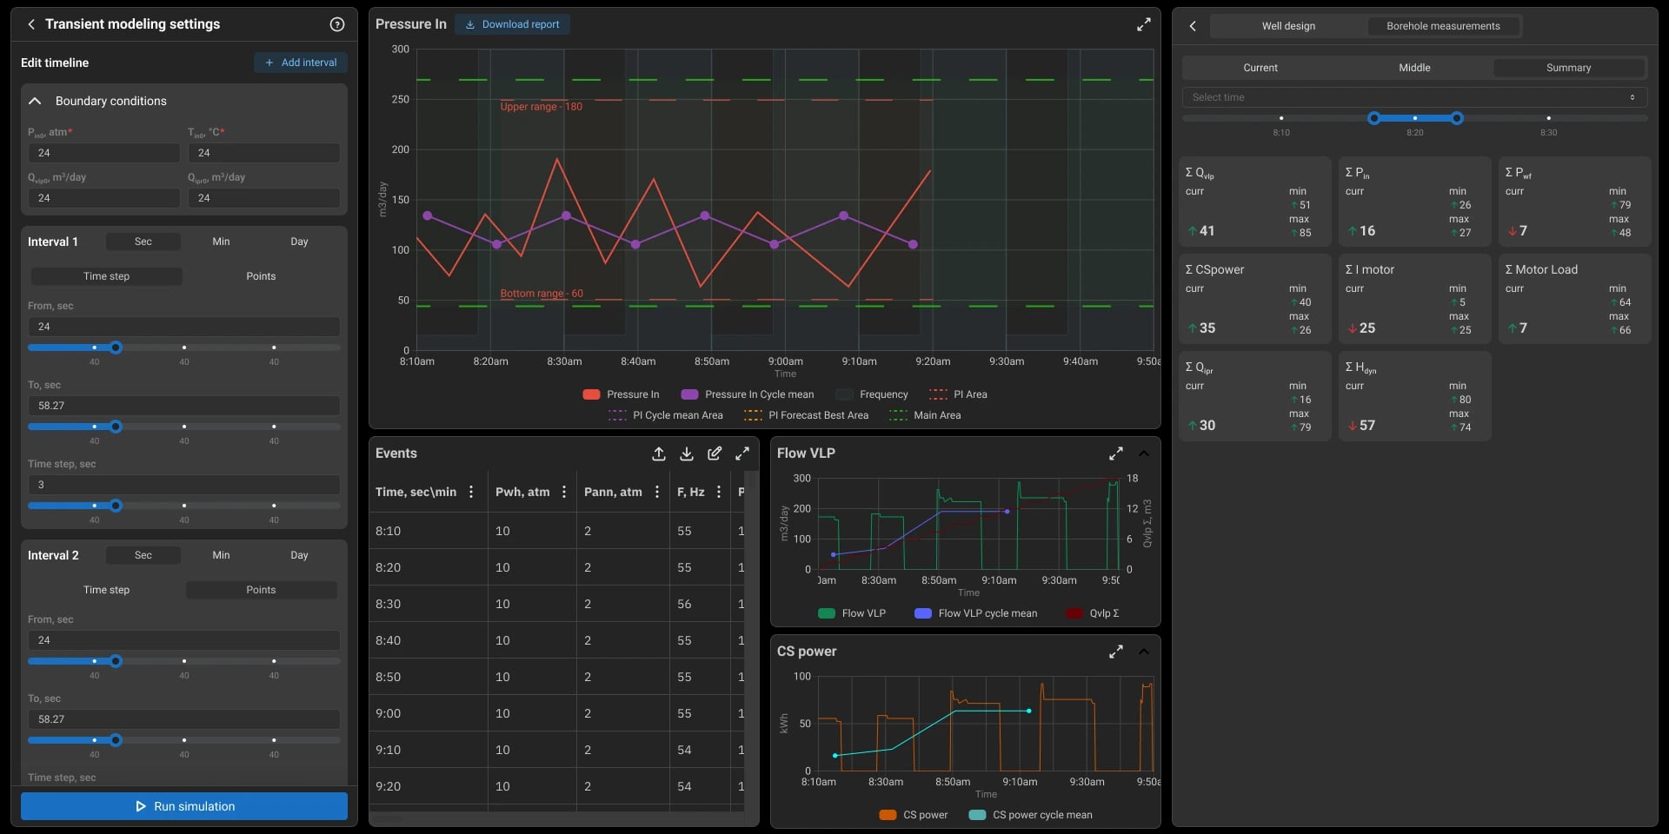Go back from Transient modeling settings
The width and height of the screenshot is (1669, 834).
click(x=31, y=24)
